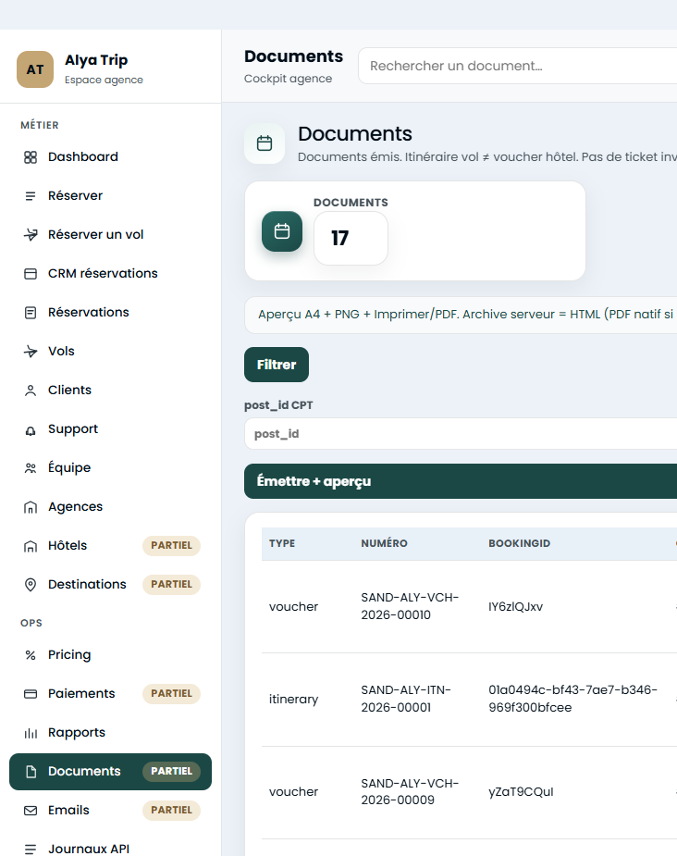Click number SAND-ALY-ITN-2026-00001
Screen dimensions: 677x856
pyautogui.click(x=406, y=700)
